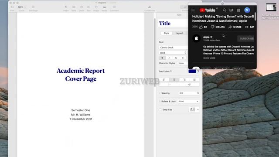
Task: Click the YouTube logo
Action: point(208,10)
